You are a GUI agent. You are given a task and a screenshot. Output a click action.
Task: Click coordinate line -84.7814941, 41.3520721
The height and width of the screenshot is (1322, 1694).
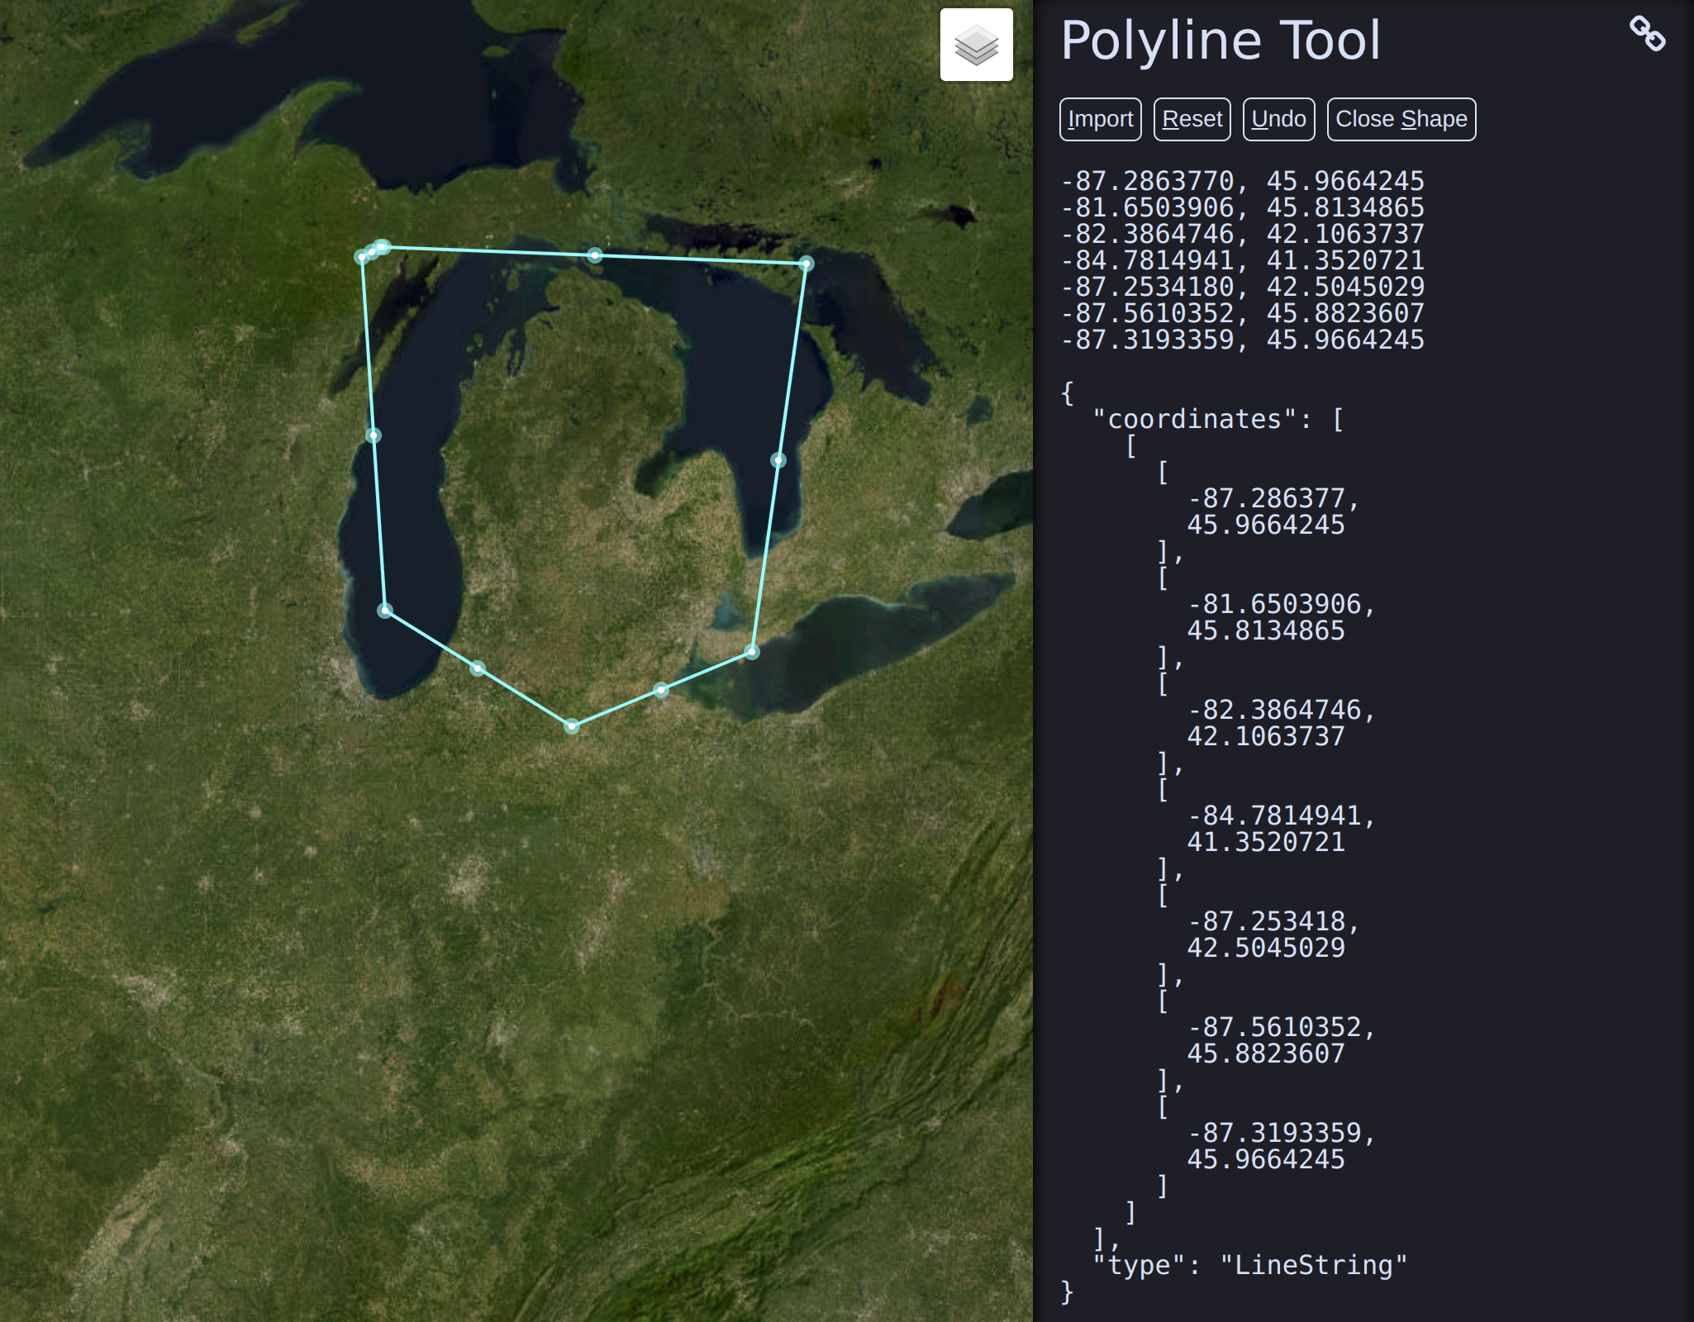point(1242,260)
